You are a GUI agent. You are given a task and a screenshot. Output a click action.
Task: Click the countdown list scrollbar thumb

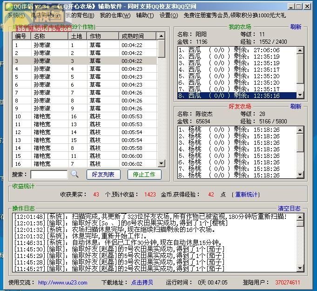coord(161,49)
